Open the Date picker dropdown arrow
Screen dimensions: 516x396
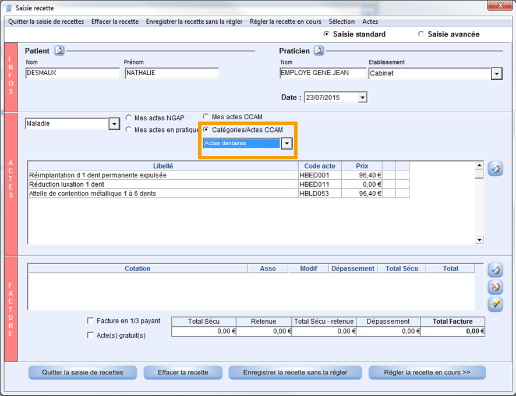point(362,98)
